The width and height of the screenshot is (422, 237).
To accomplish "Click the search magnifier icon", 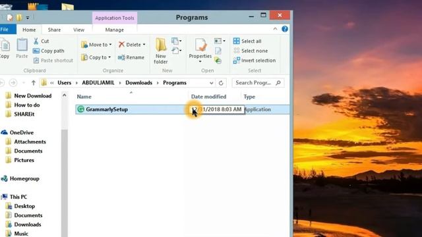I will coord(278,83).
